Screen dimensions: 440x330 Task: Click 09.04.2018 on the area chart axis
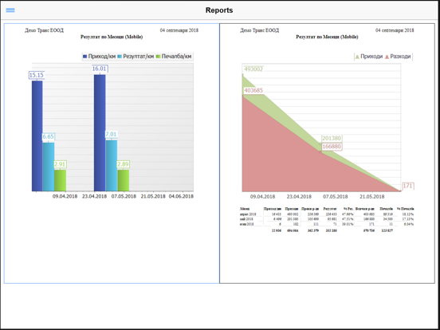coord(263,196)
